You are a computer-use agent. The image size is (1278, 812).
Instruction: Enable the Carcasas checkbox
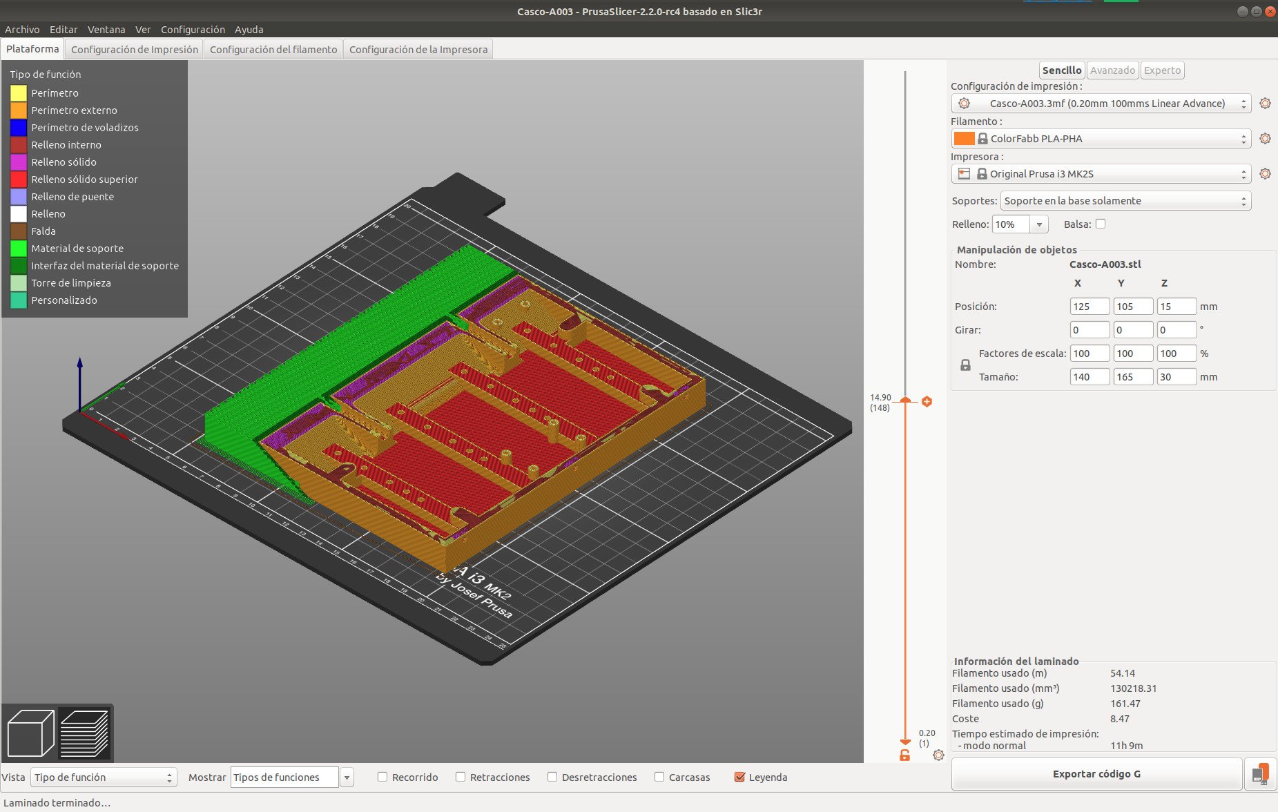pyautogui.click(x=659, y=777)
